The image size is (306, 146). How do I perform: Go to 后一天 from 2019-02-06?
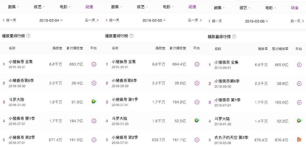click(x=297, y=21)
